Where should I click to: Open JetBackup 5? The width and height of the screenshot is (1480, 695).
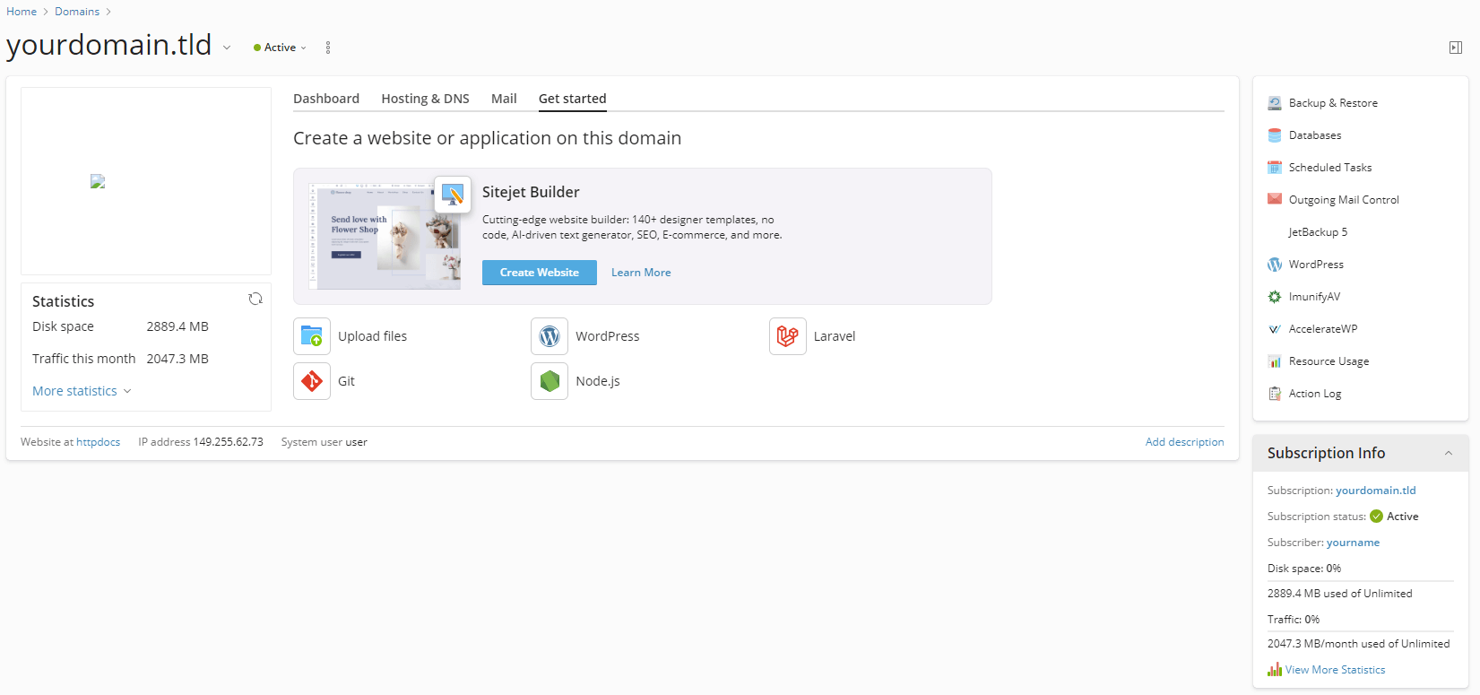click(x=1318, y=232)
